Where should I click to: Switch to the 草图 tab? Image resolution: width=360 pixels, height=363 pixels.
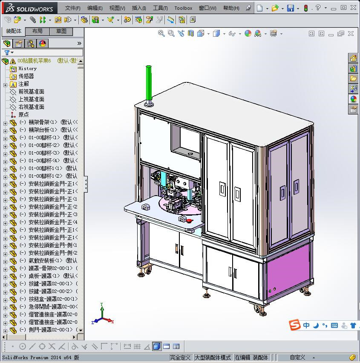[61, 31]
